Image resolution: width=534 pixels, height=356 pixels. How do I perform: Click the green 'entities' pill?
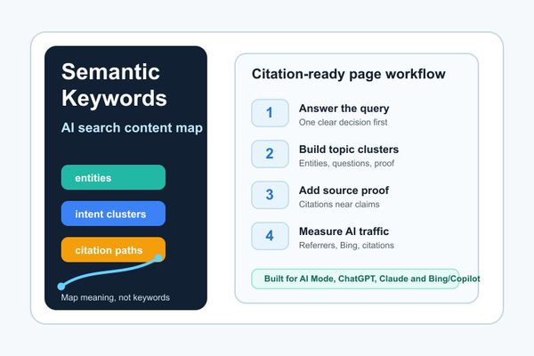click(x=113, y=177)
